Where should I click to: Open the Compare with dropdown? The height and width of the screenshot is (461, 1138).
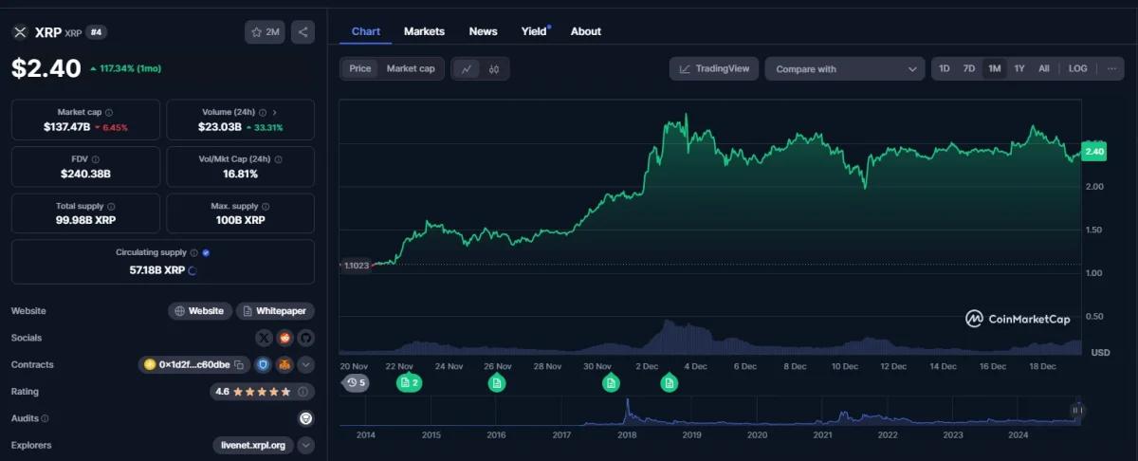point(845,69)
